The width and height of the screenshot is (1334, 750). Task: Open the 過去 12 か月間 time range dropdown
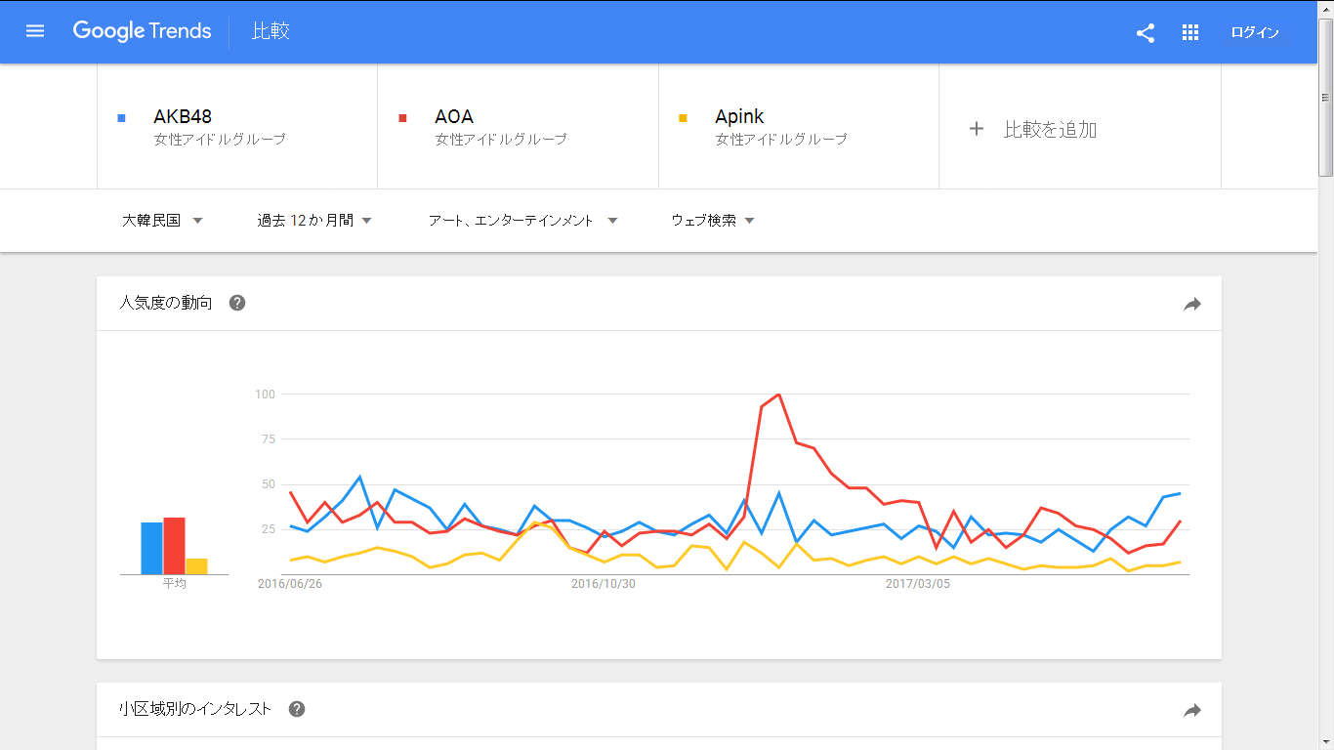pyautogui.click(x=314, y=221)
